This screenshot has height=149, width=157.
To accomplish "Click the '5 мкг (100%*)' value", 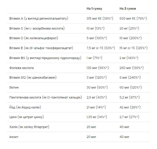I will point(97,38).
